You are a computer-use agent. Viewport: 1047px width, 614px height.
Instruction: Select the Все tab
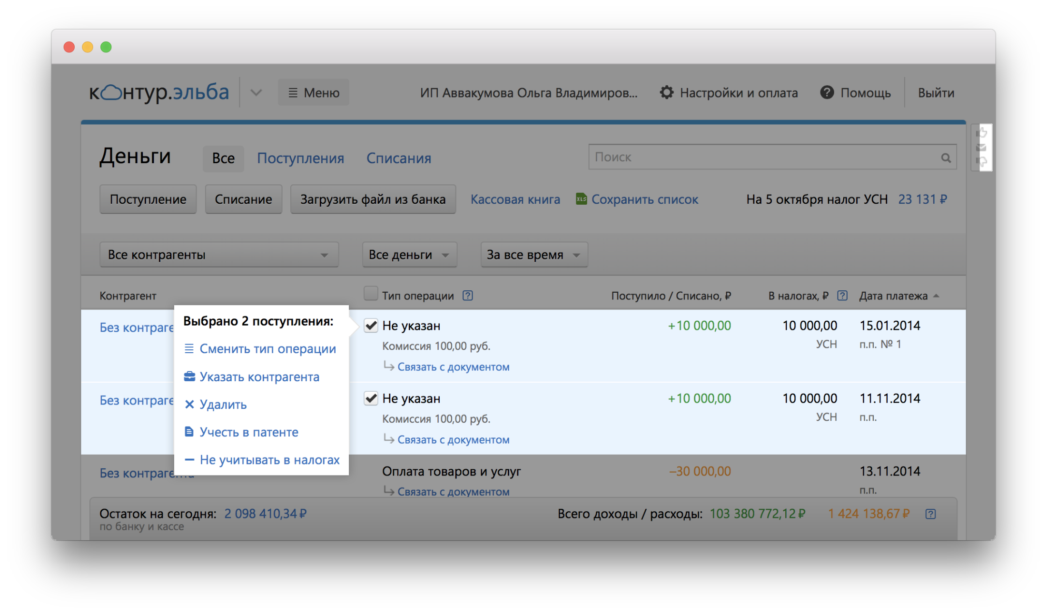[x=223, y=158]
